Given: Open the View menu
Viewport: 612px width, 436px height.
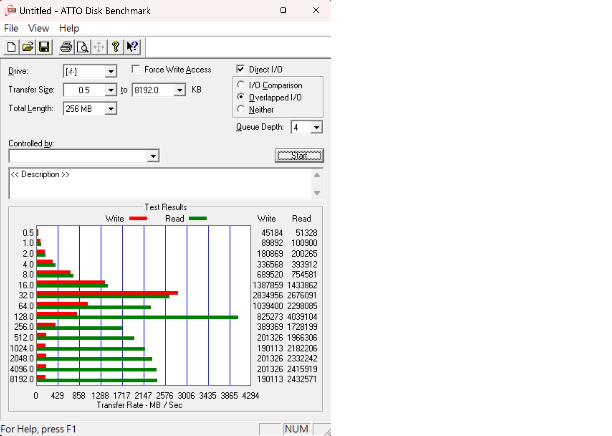Looking at the screenshot, I should click(x=39, y=28).
